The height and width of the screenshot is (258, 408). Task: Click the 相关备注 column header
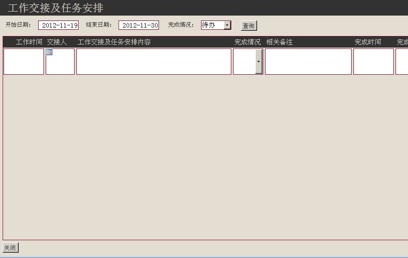point(279,42)
